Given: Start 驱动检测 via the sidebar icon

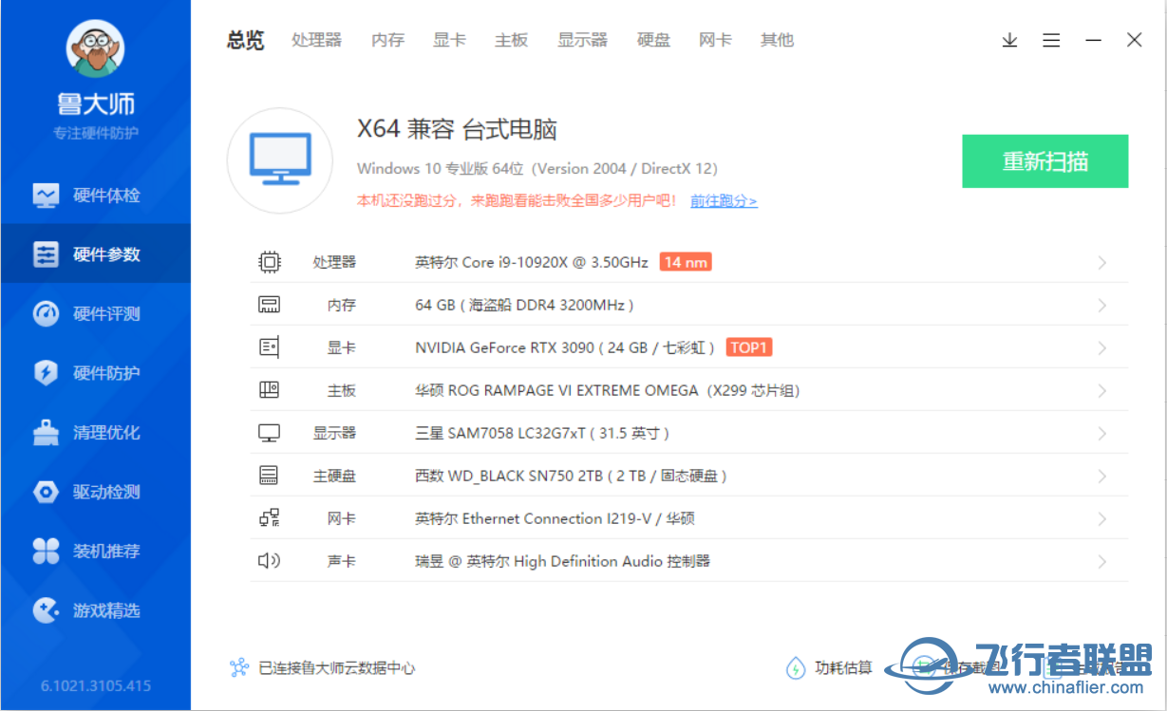Looking at the screenshot, I should click(95, 492).
